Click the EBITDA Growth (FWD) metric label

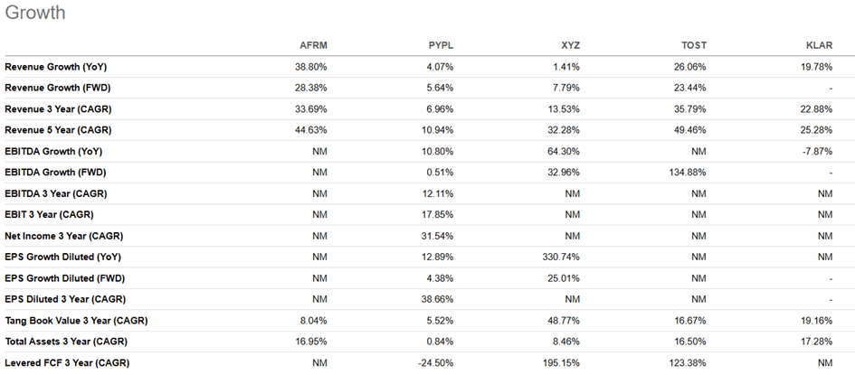55,173
